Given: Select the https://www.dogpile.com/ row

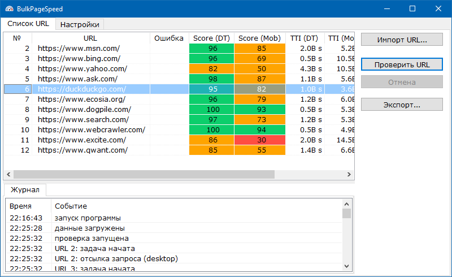Looking at the screenshot, I should tap(179, 109).
